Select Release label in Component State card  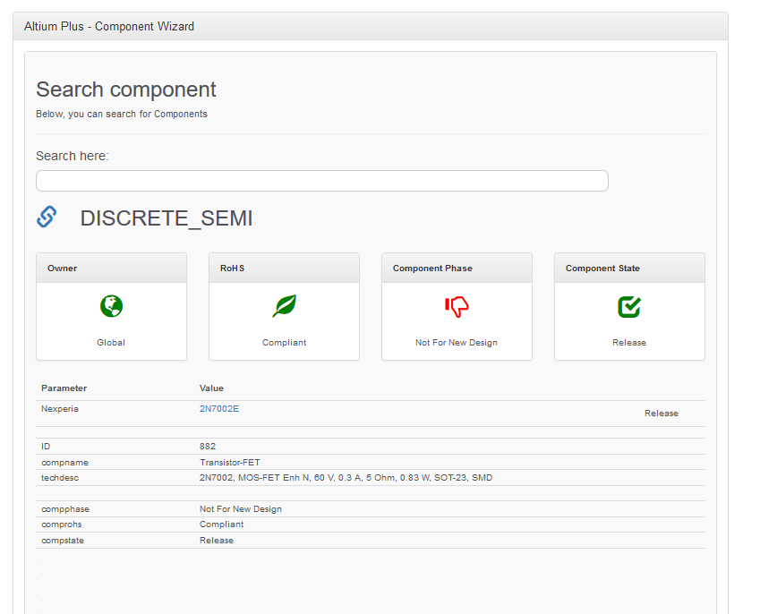pos(629,342)
